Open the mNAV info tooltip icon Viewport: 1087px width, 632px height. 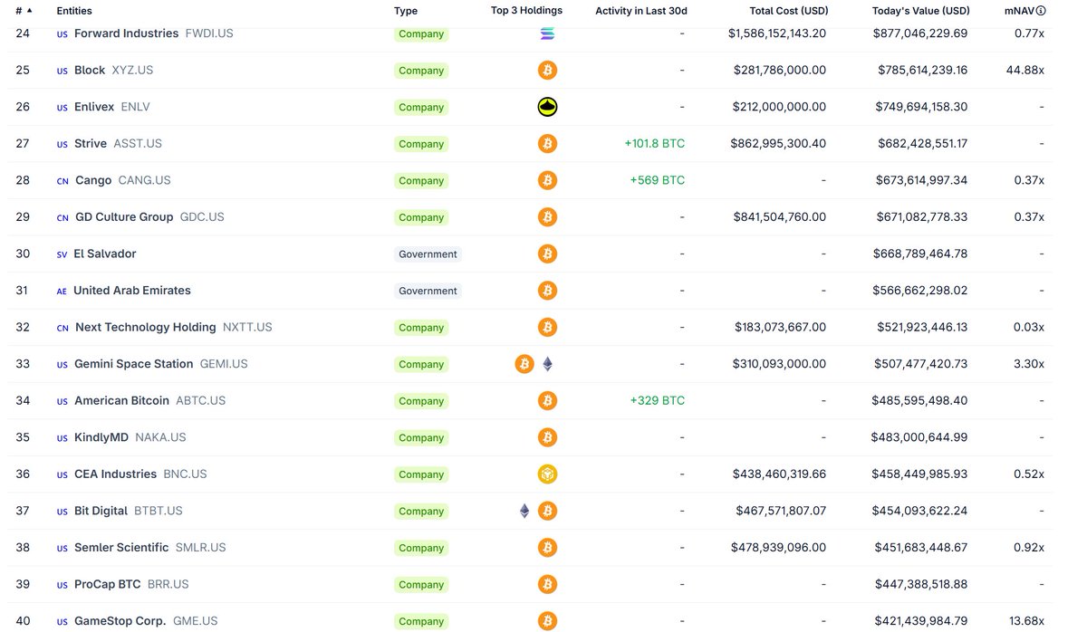1040,10
